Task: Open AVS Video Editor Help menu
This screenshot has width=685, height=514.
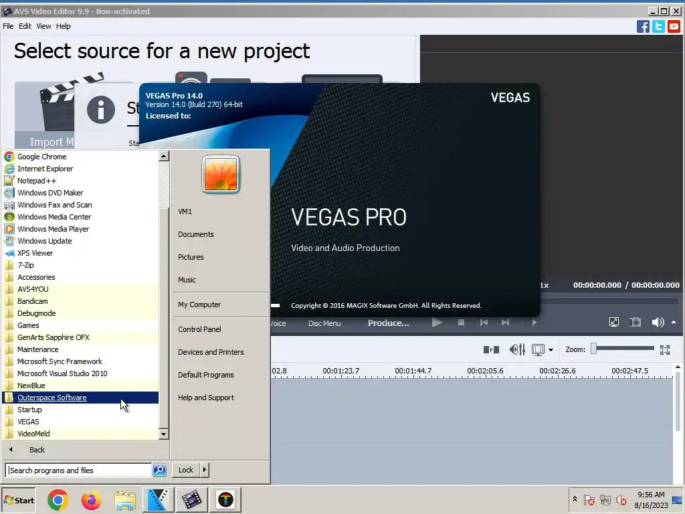Action: (x=64, y=26)
